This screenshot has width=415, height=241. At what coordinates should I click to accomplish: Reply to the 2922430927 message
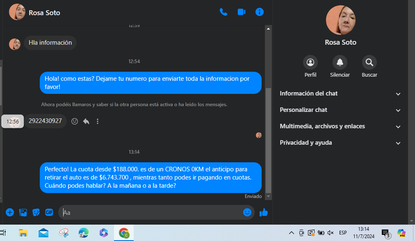[x=86, y=121]
